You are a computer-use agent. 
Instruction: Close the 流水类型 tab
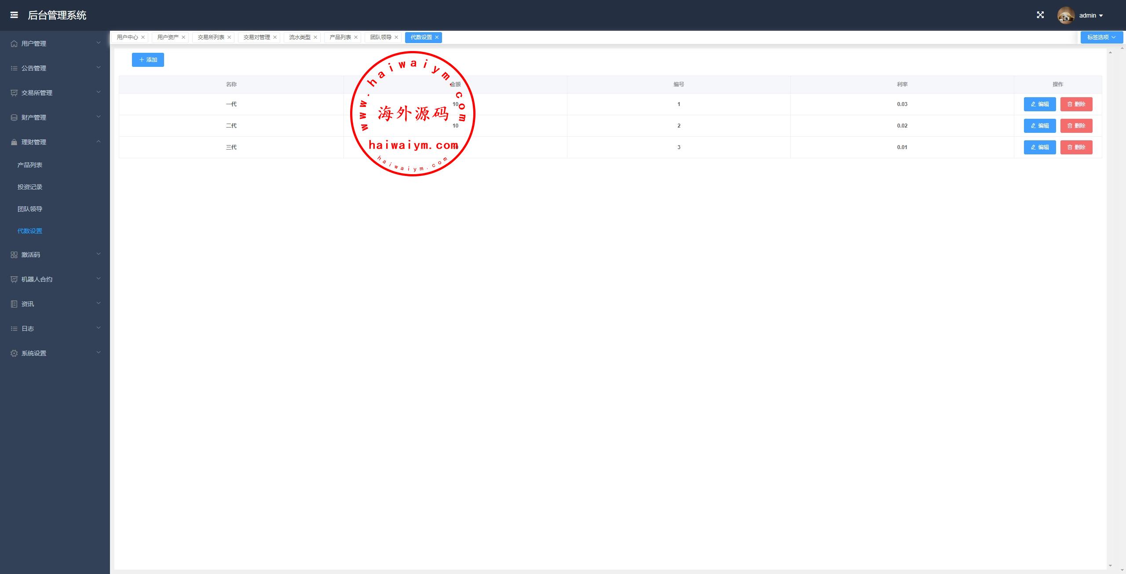315,37
